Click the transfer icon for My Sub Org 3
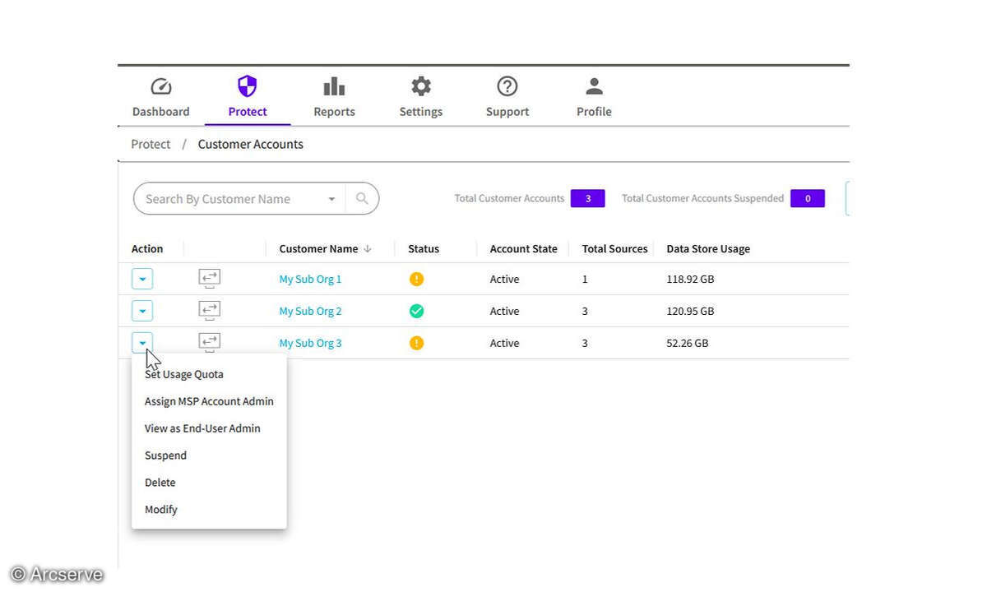 coord(210,343)
